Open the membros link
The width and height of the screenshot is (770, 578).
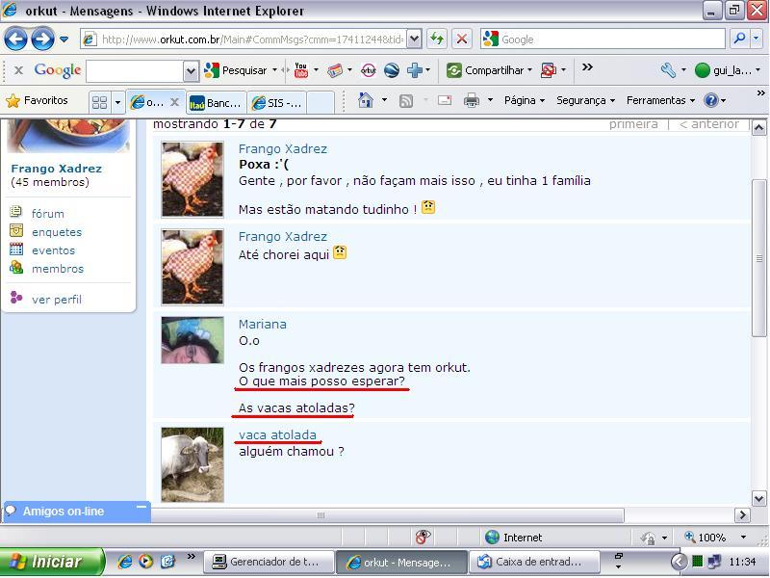click(x=58, y=269)
